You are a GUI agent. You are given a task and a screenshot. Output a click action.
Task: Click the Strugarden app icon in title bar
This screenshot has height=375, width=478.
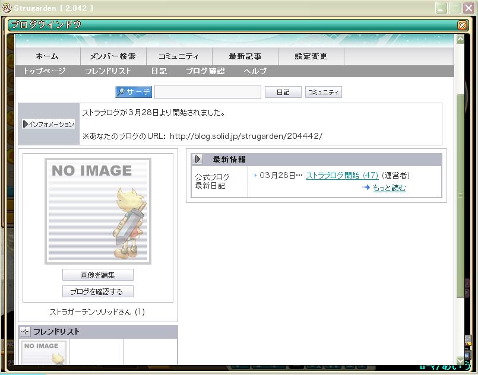click(7, 8)
